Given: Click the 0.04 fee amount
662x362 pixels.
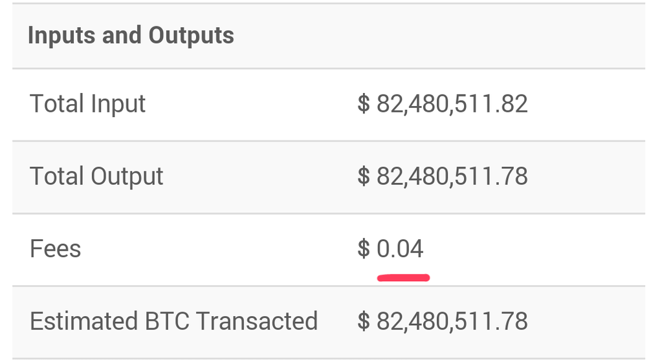Looking at the screenshot, I should [x=400, y=249].
